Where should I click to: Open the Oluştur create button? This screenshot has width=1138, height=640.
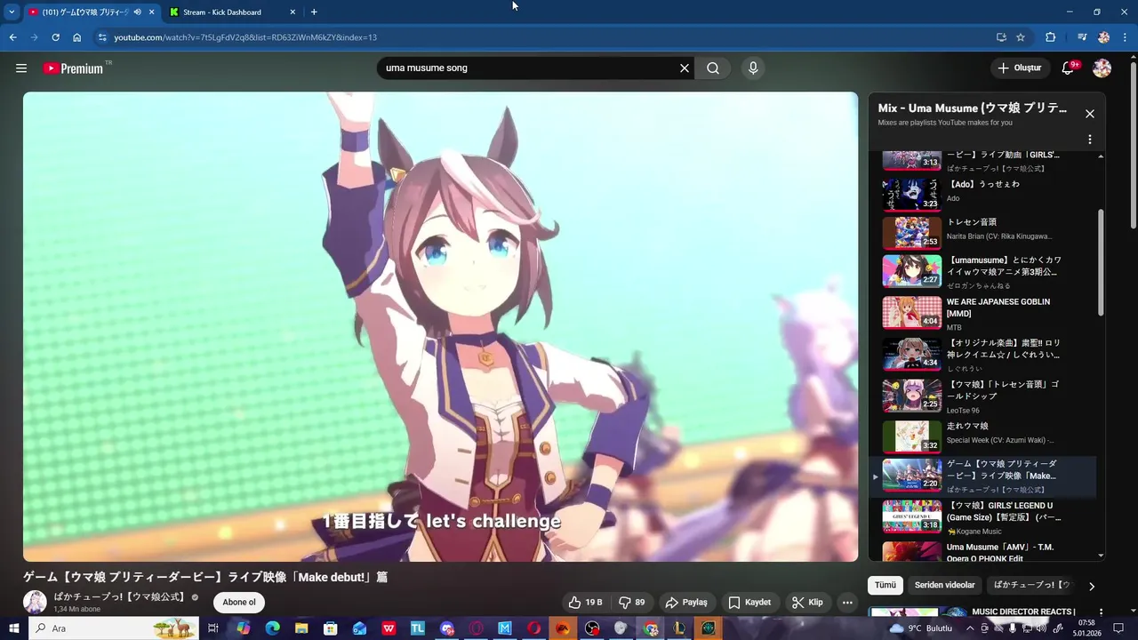point(1020,68)
